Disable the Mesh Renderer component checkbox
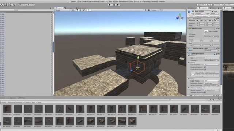The width and height of the screenshot is (234, 131). coord(192,53)
